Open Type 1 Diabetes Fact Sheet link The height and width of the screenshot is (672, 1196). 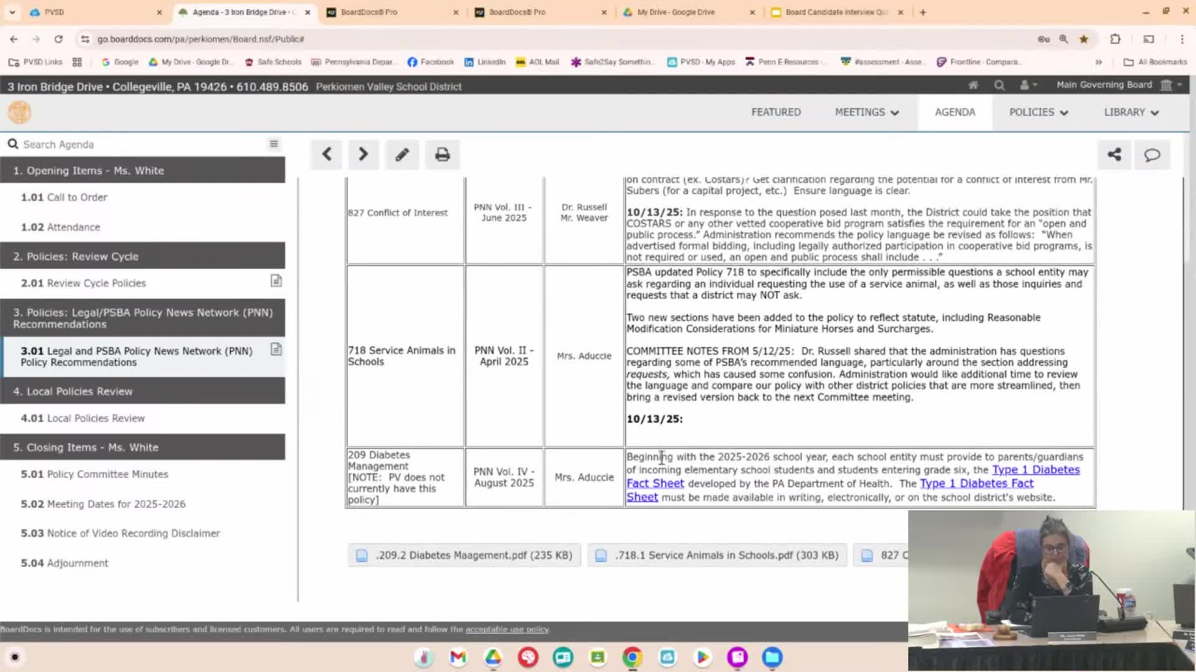tap(1035, 470)
